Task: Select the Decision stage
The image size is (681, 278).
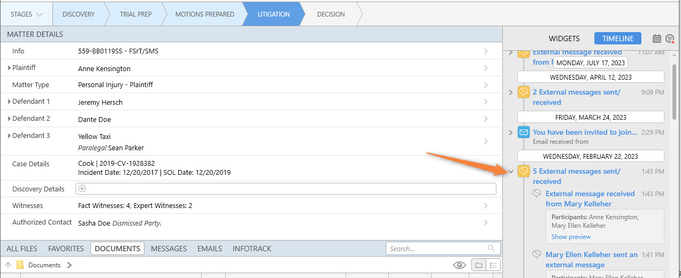Action: pyautogui.click(x=331, y=14)
